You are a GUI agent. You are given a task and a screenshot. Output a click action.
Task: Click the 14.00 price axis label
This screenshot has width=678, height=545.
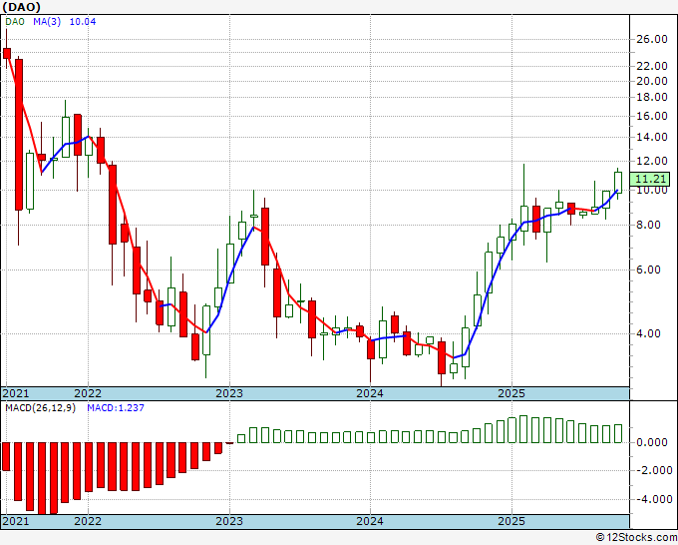(652, 137)
